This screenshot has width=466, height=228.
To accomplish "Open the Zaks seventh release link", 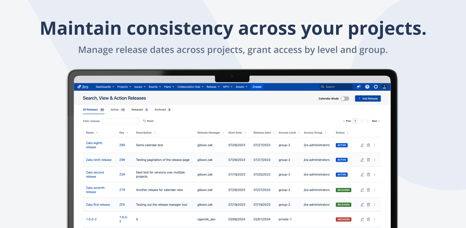I will [x=95, y=190].
